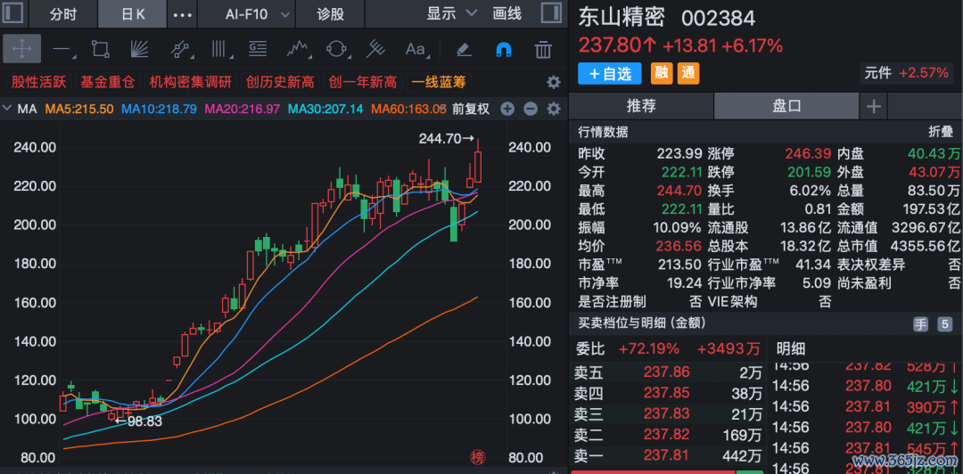Open the three-dots more periods menu
The width and height of the screenshot is (963, 474).
(183, 15)
